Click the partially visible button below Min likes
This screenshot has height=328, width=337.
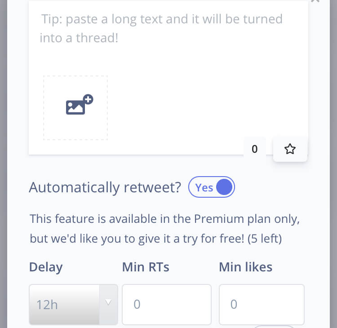point(274,326)
